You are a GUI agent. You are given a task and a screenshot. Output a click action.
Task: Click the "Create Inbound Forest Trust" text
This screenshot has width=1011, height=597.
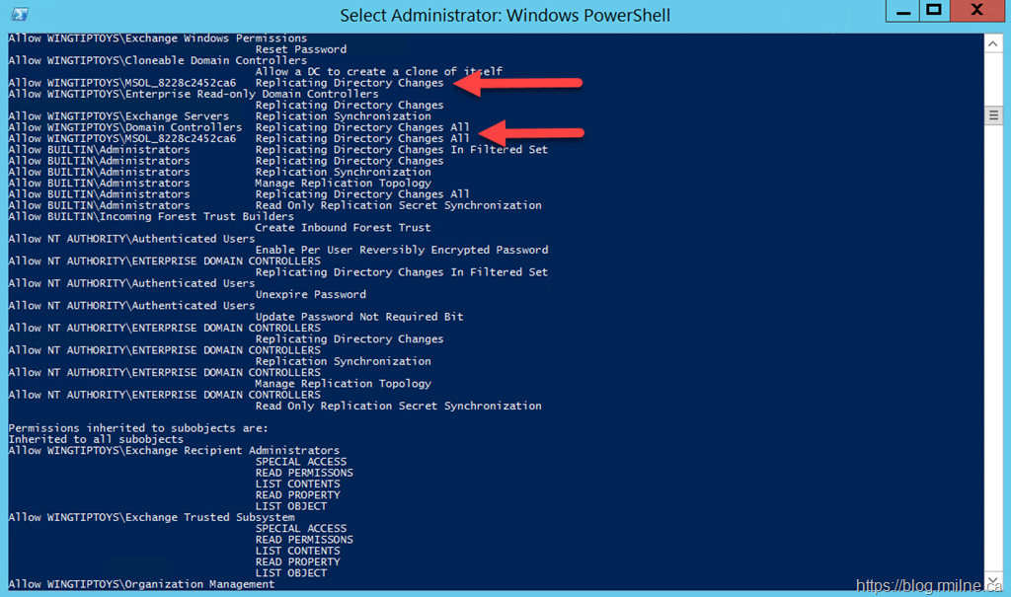point(343,228)
